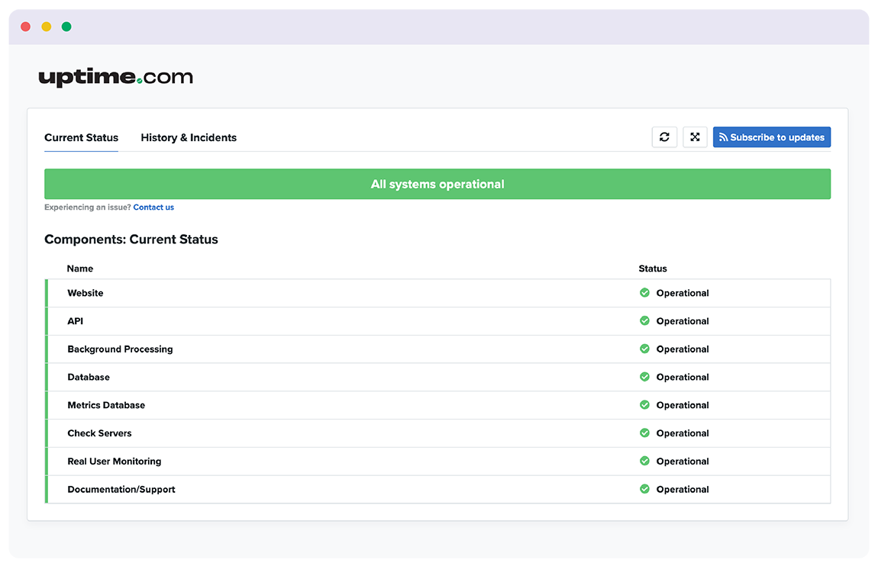Click the Operational status text for Website
The height and width of the screenshot is (566, 878).
click(x=683, y=293)
